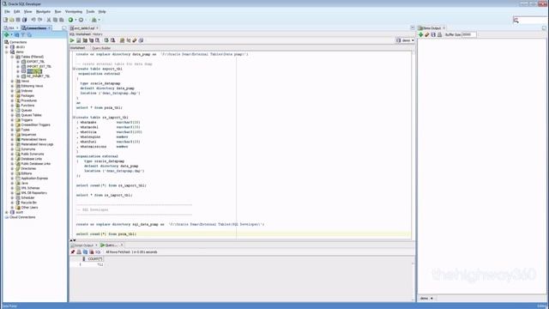The image size is (549, 309).
Task: Click the Copy icon in main toolbar
Action: click(x=55, y=20)
